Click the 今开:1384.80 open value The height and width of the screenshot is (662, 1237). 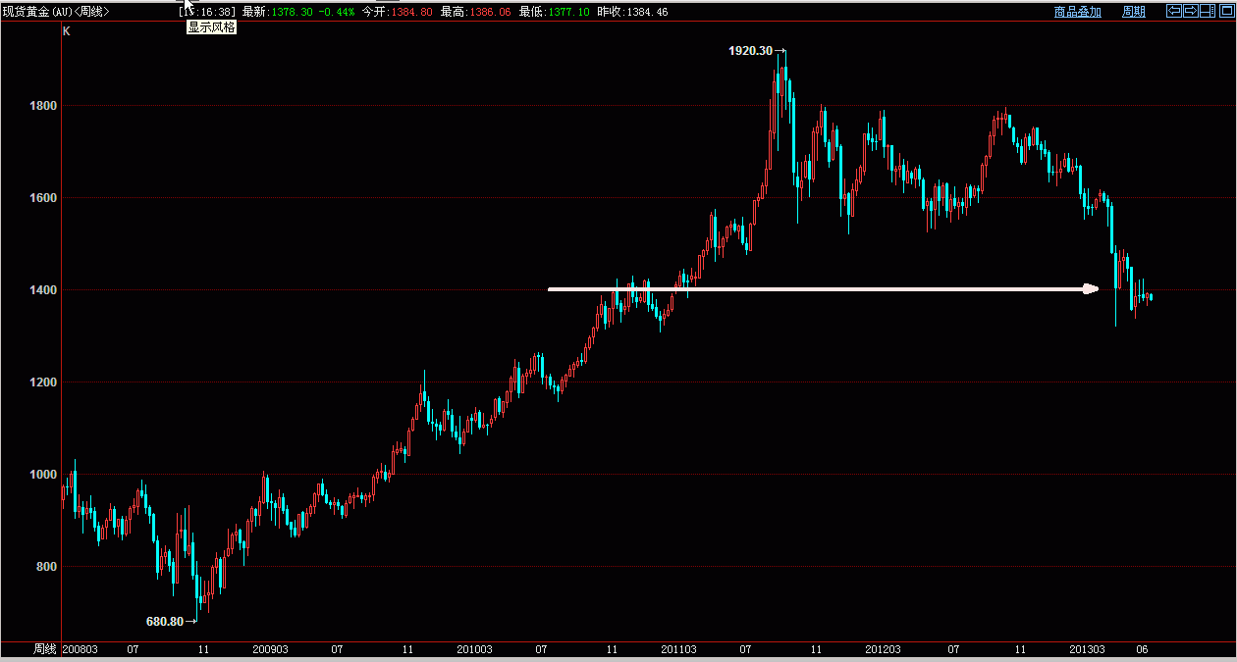click(x=397, y=12)
